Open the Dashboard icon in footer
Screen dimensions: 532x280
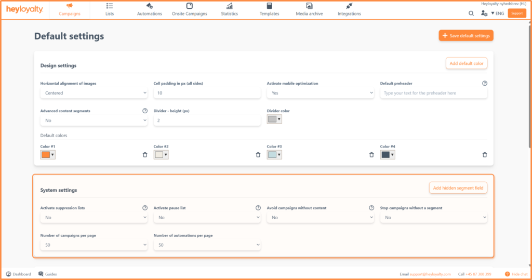point(9,274)
